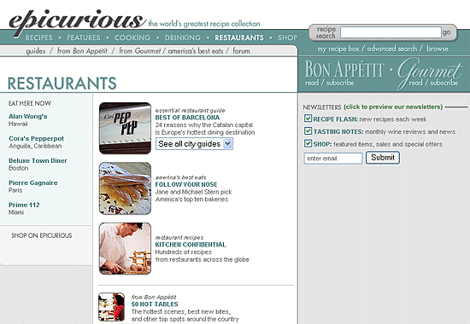The width and height of the screenshot is (470, 324).
Task: Open the Cal Pep Barcelona thumbnail
Action: click(x=125, y=129)
